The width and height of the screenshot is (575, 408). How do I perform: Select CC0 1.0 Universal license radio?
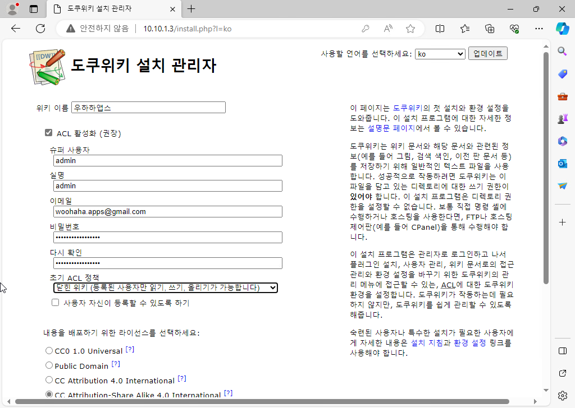click(x=49, y=350)
